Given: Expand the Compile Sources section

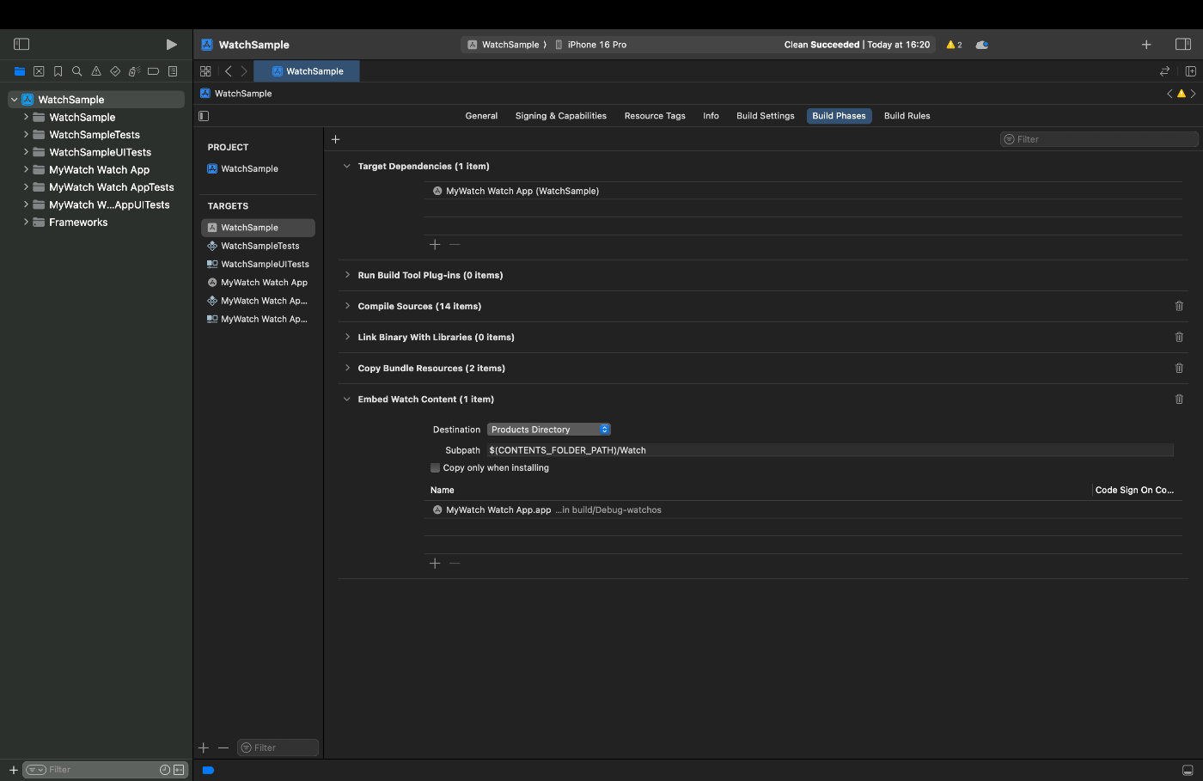Looking at the screenshot, I should [347, 306].
